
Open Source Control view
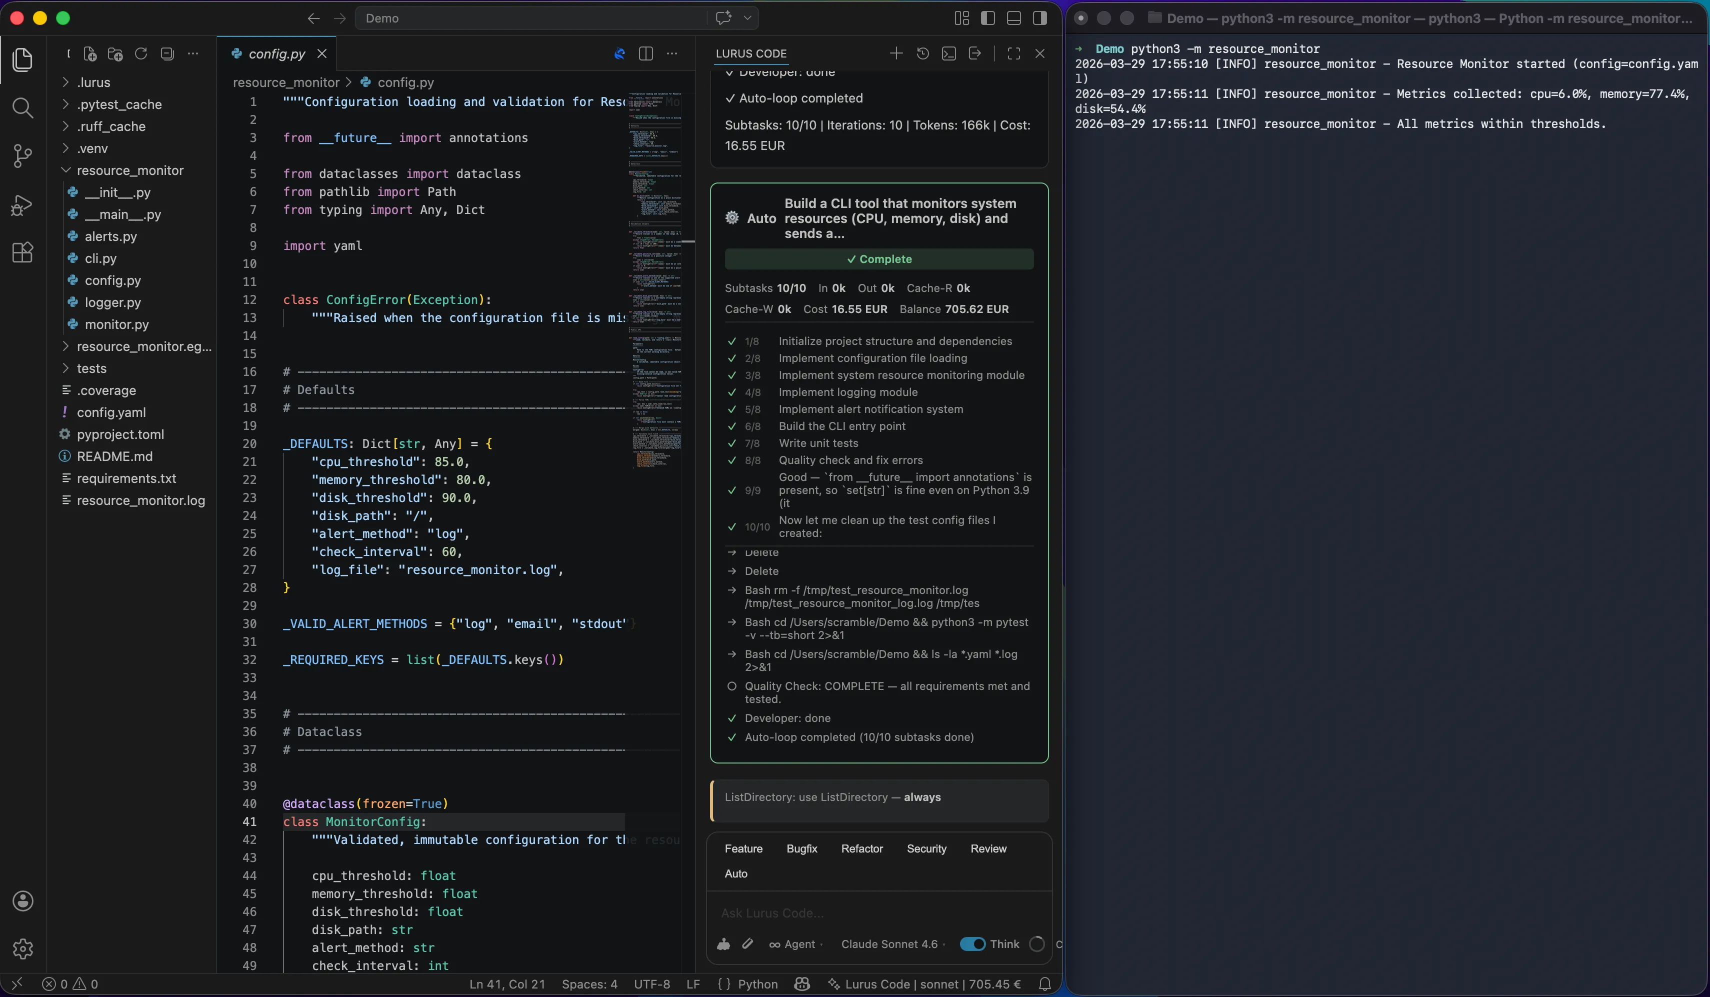pyautogui.click(x=22, y=156)
